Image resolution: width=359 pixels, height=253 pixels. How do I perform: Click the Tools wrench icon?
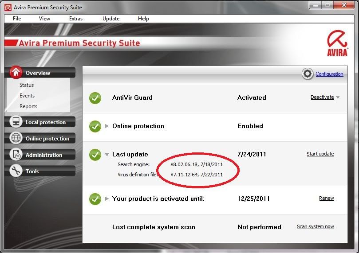pyautogui.click(x=16, y=171)
